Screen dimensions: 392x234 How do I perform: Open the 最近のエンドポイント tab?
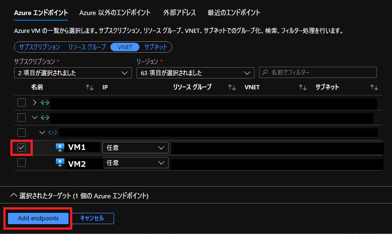[234, 13]
